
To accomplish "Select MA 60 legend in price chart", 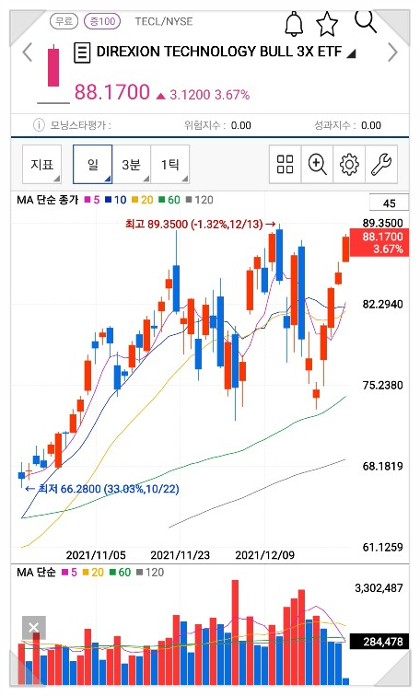I will point(169,200).
